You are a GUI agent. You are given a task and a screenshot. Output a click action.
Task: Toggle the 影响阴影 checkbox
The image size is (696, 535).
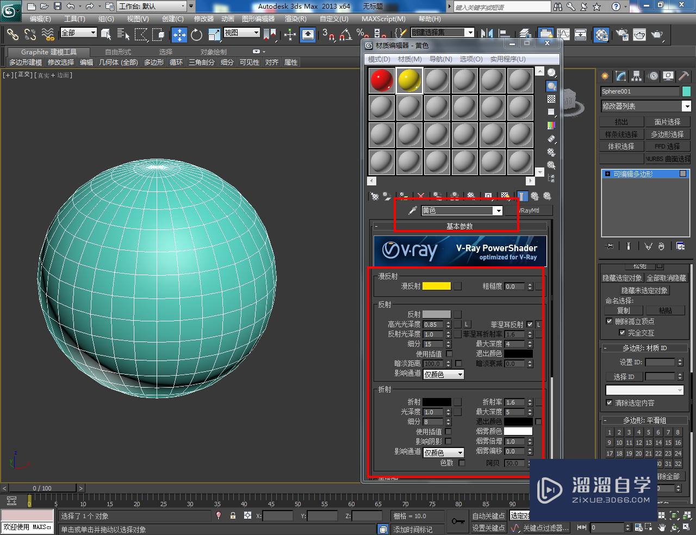(x=448, y=441)
